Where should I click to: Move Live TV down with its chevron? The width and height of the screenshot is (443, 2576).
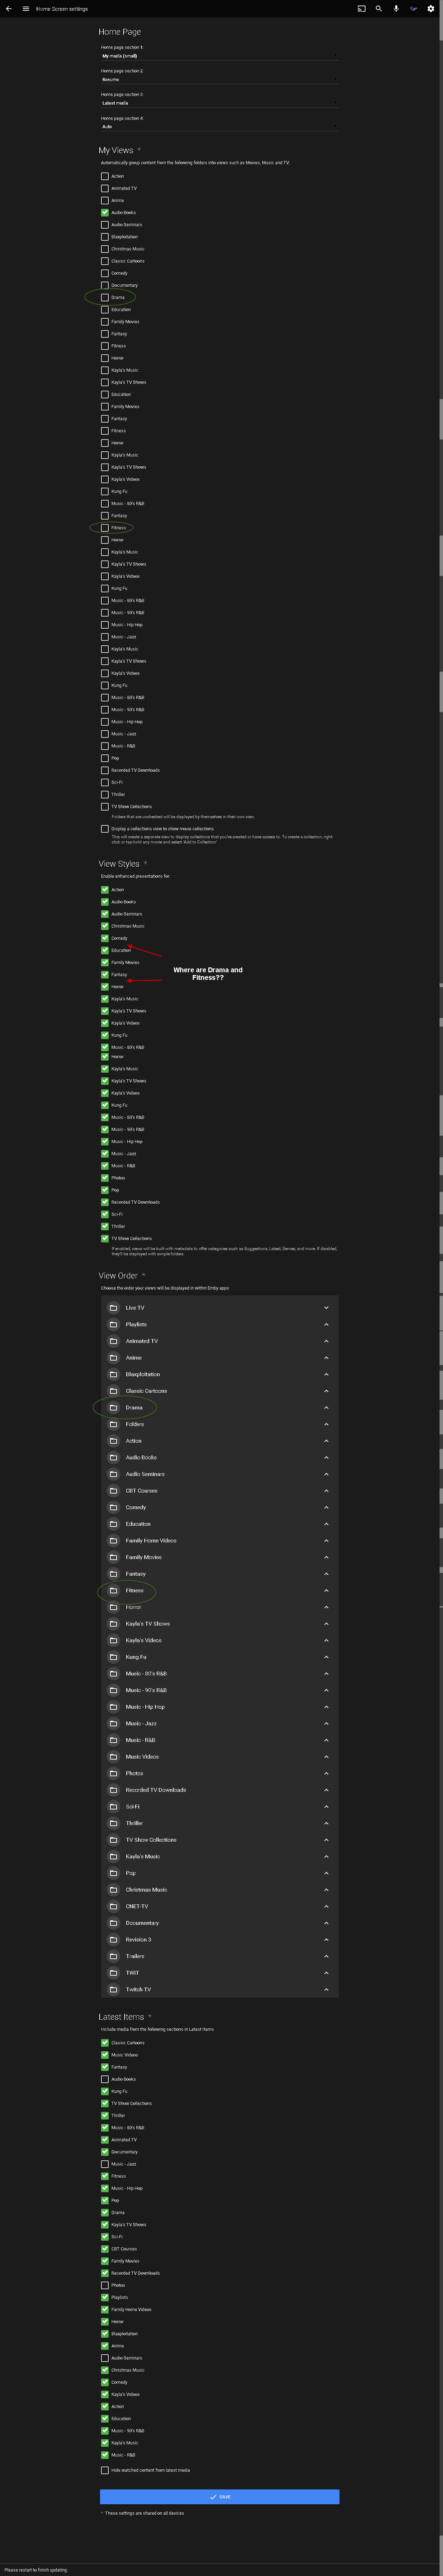326,1308
